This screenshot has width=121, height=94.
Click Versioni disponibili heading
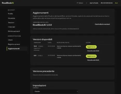(x=43, y=39)
